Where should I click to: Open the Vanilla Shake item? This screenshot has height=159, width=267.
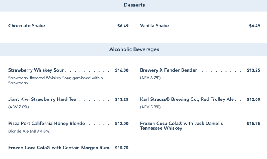pos(154,26)
